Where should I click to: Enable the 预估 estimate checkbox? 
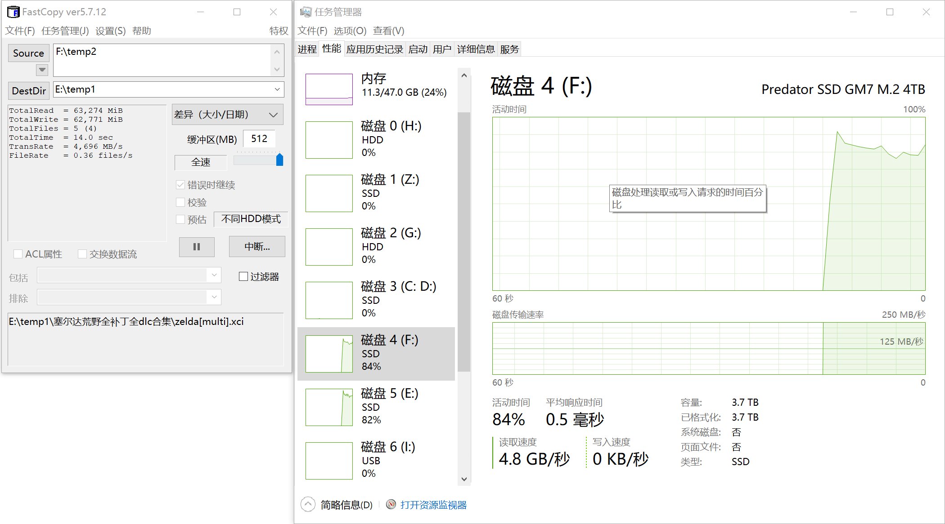(x=180, y=219)
